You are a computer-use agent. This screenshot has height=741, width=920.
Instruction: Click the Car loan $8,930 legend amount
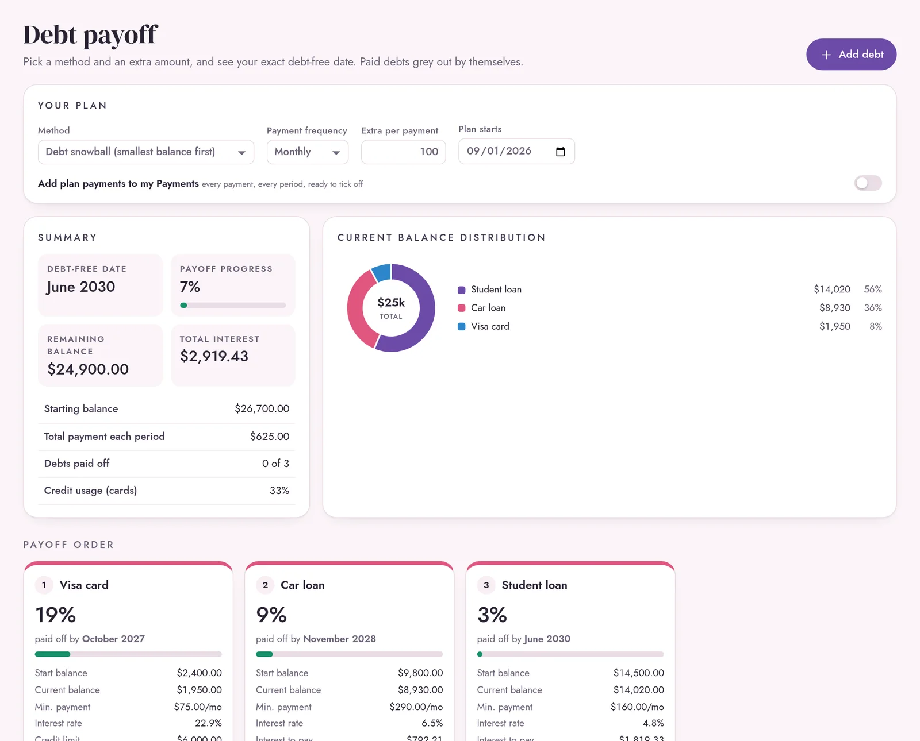coord(835,308)
